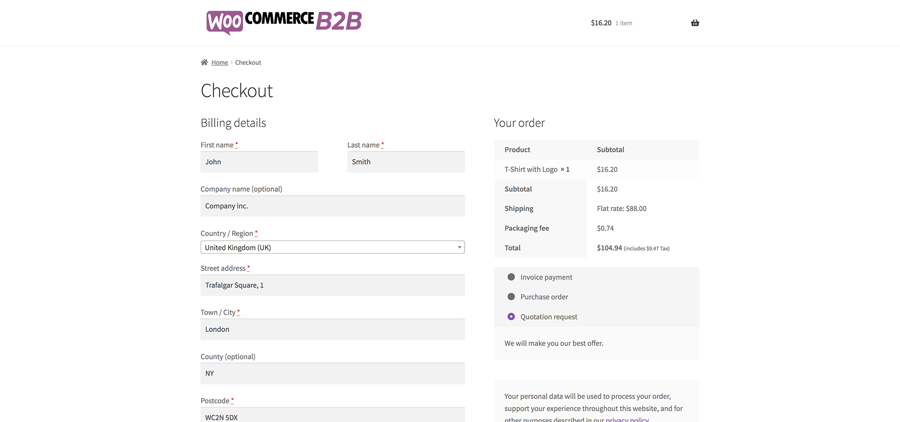Click the First name field
Image resolution: width=900 pixels, height=422 pixels.
[259, 162]
